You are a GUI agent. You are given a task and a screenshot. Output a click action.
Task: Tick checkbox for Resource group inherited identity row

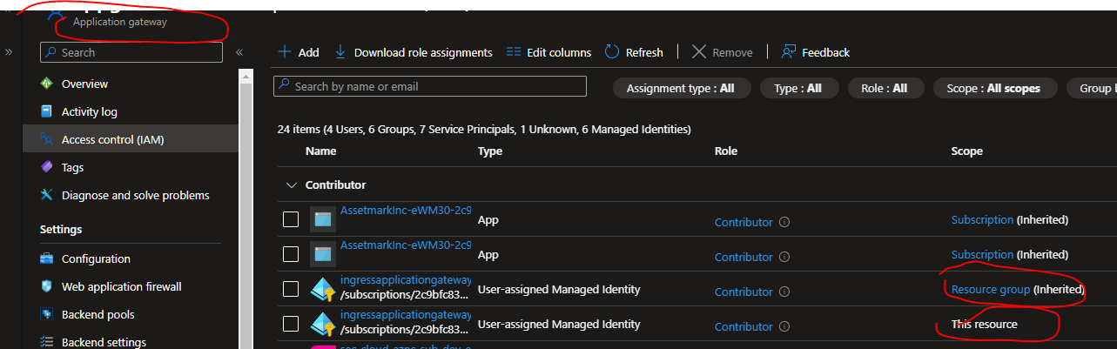point(291,289)
